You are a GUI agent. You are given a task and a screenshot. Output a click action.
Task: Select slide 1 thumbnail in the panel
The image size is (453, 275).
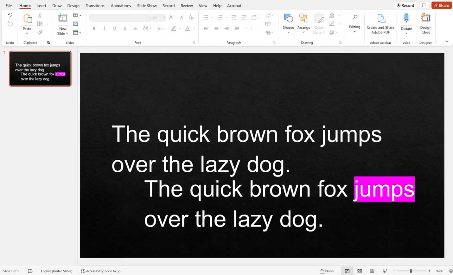coord(40,69)
